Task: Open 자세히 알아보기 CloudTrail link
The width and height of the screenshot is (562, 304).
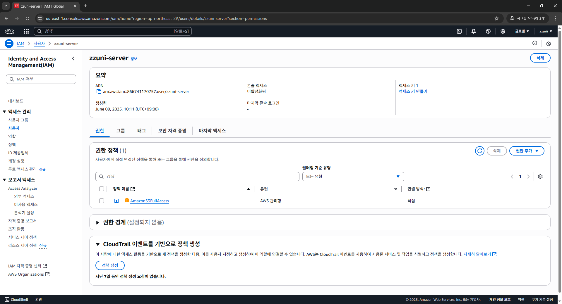Action: (x=480, y=254)
